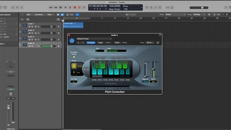Toggle the Use Global Tuning button
The width and height of the screenshot is (231, 130).
pos(74,57)
